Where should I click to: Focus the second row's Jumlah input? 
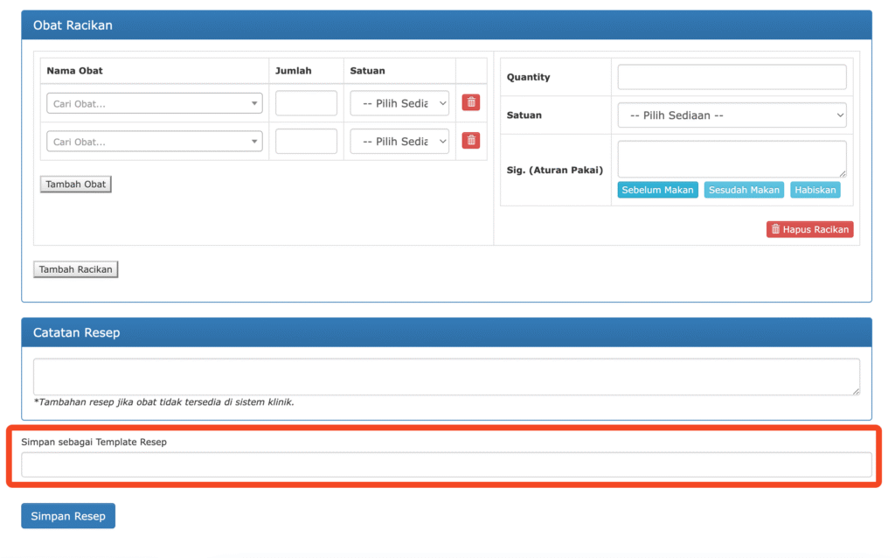(306, 142)
